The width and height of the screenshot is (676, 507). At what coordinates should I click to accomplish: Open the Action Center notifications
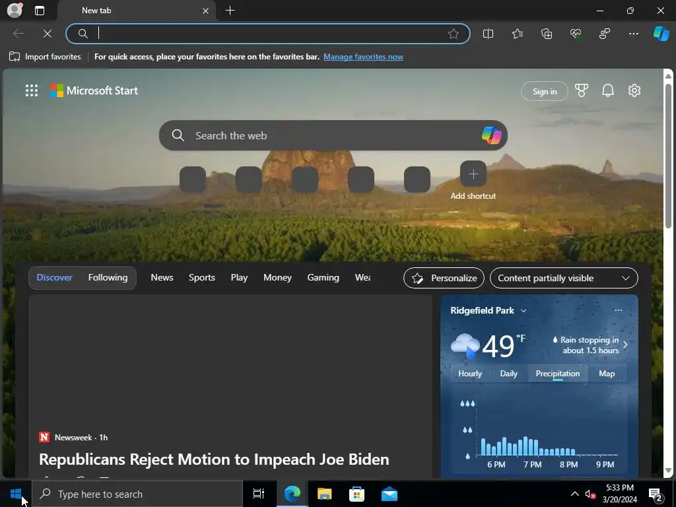coord(656,494)
